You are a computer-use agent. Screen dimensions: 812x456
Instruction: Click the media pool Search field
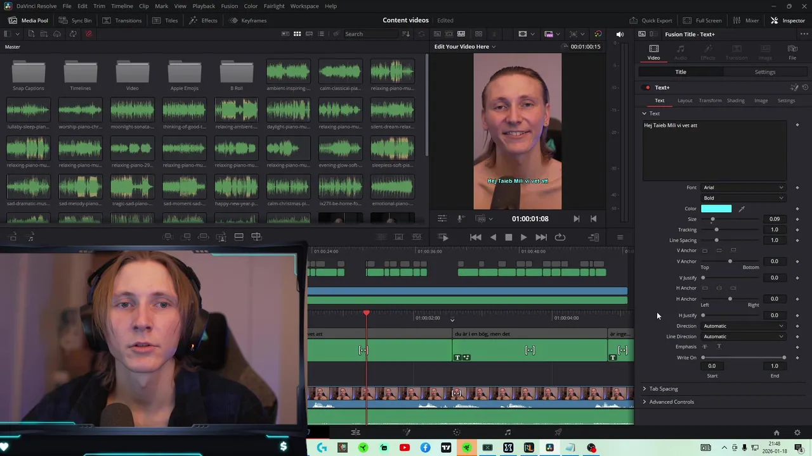(x=371, y=34)
